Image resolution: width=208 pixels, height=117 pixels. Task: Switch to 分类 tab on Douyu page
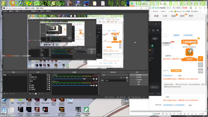(x=165, y=16)
